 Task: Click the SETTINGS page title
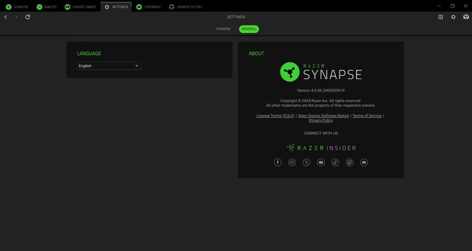tap(236, 17)
